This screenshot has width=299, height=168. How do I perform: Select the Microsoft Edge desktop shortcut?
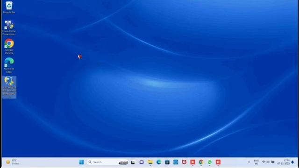click(9, 65)
